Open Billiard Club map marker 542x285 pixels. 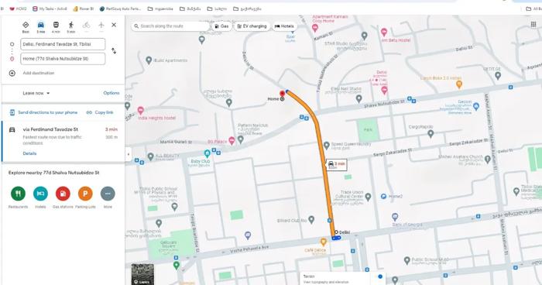tap(311, 219)
